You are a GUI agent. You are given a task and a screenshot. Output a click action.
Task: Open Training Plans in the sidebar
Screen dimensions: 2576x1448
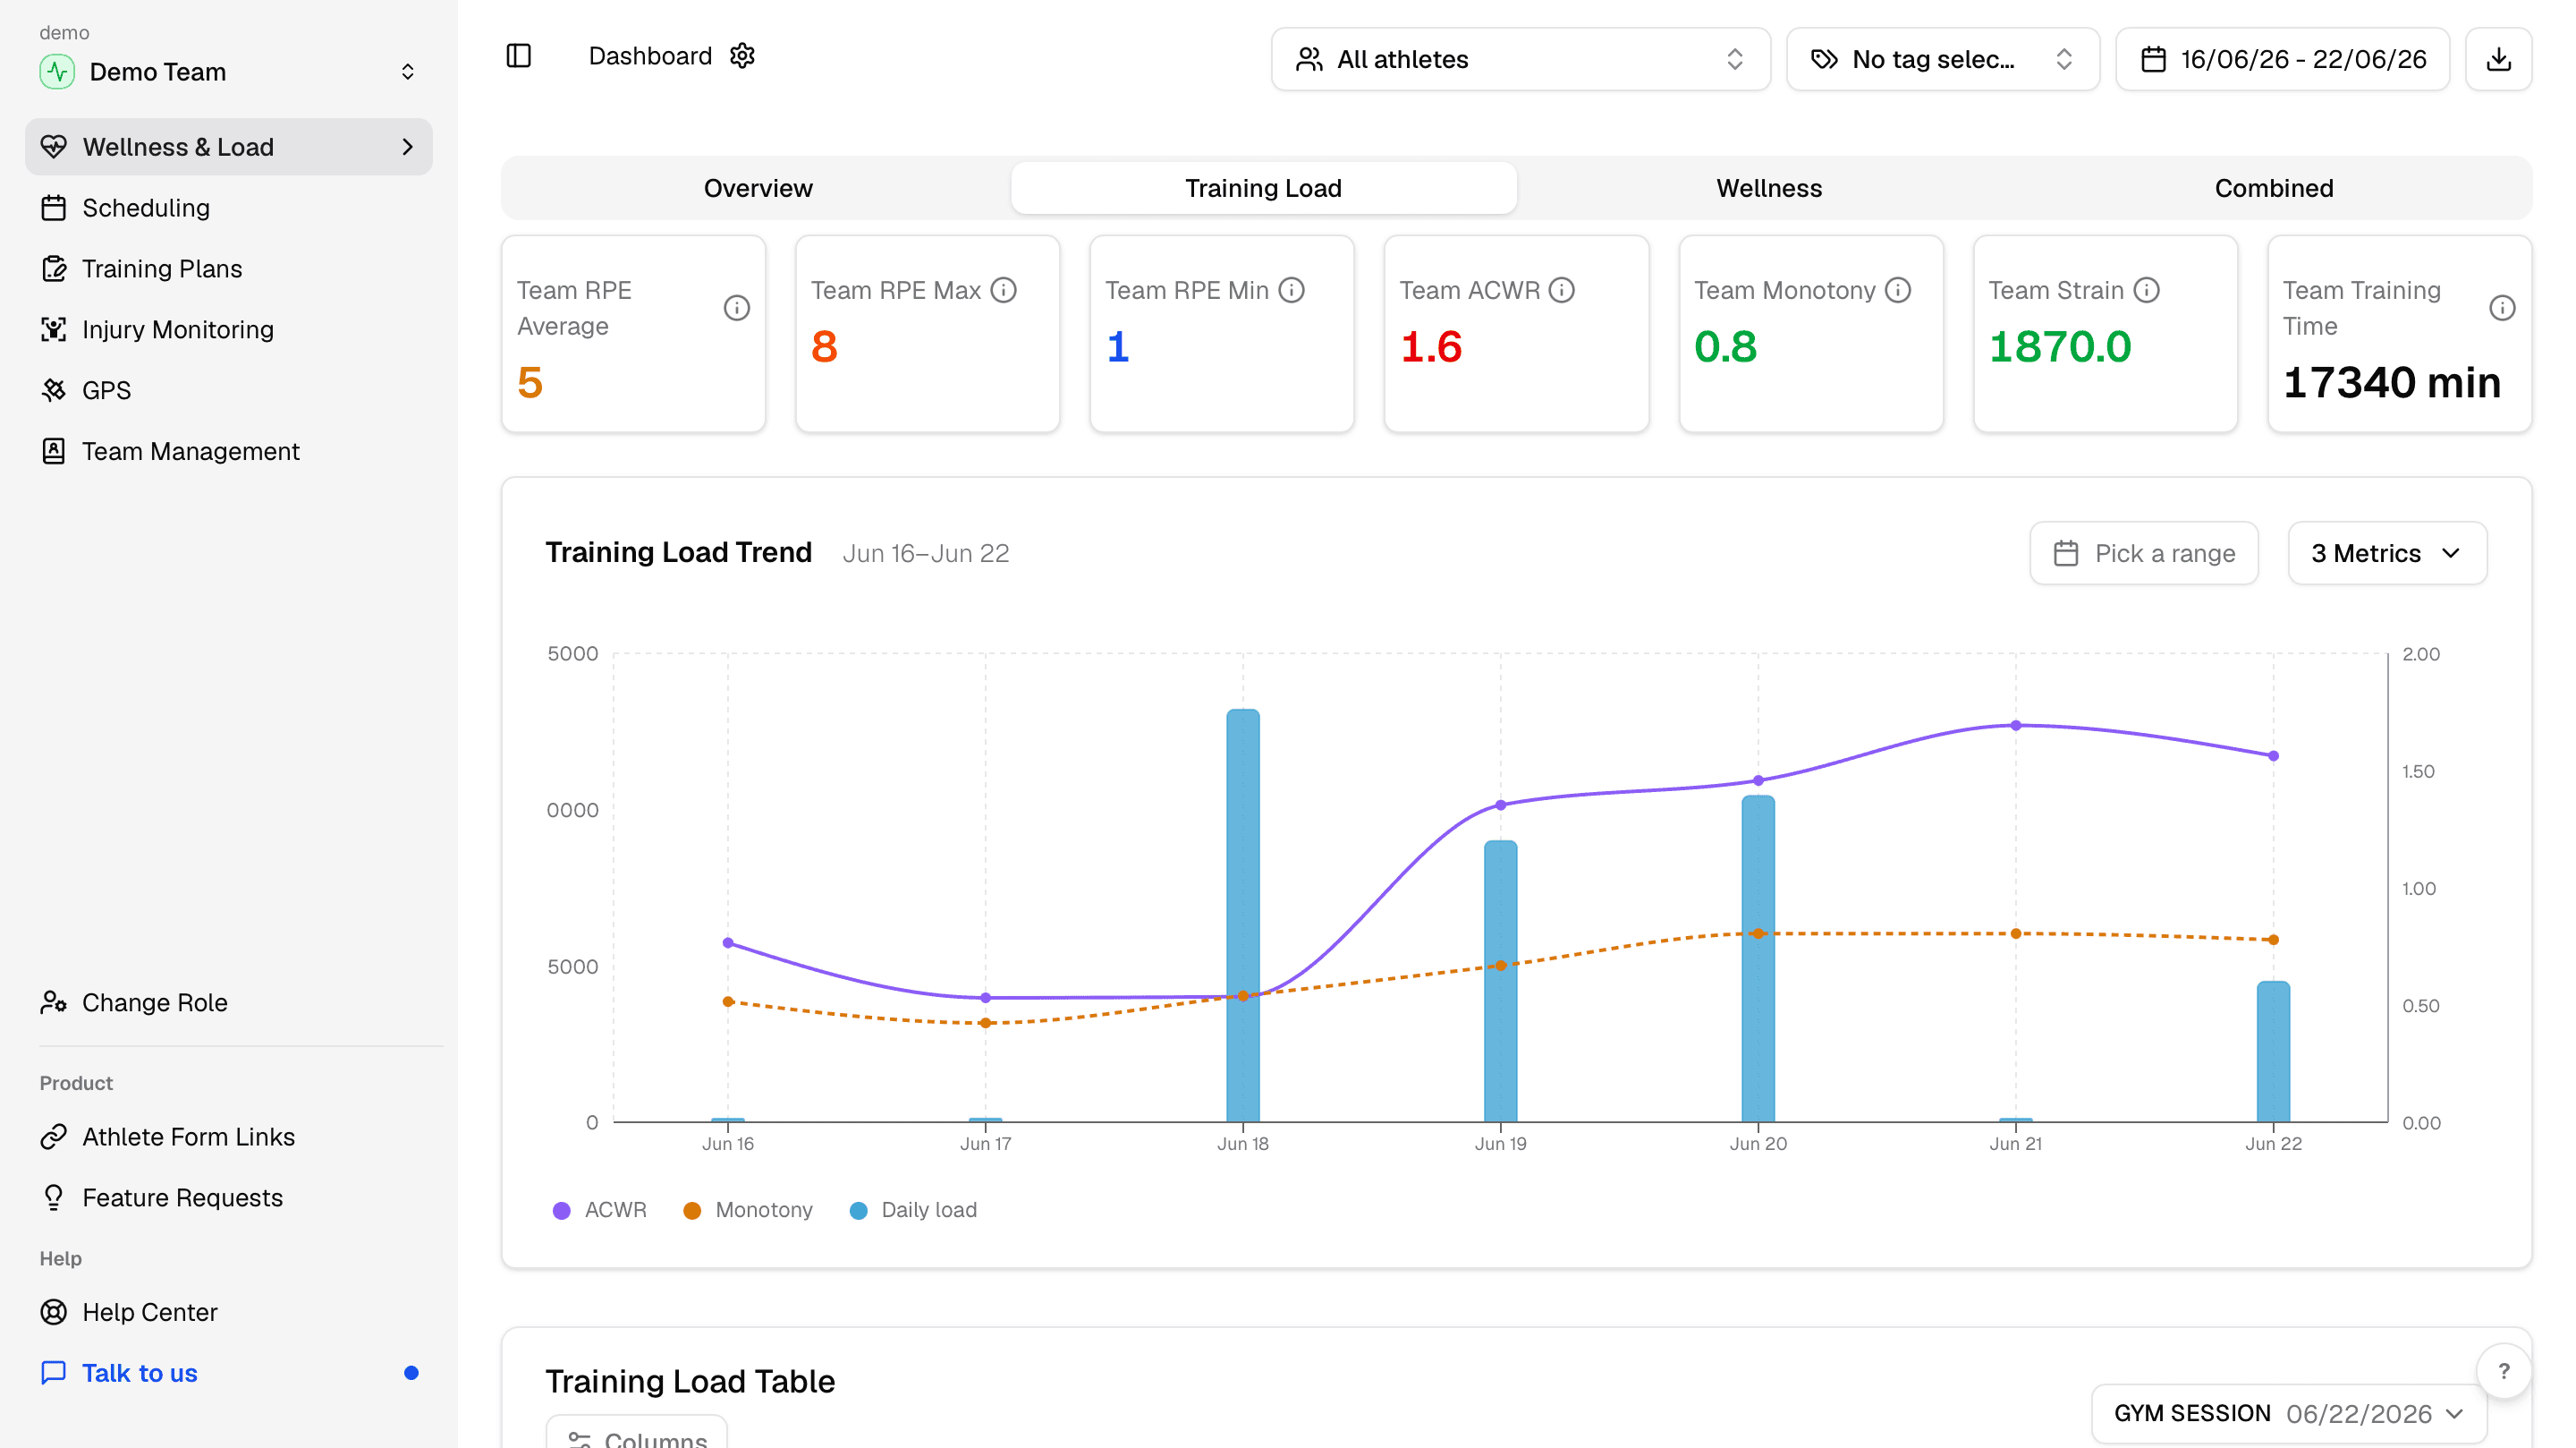click(x=229, y=269)
